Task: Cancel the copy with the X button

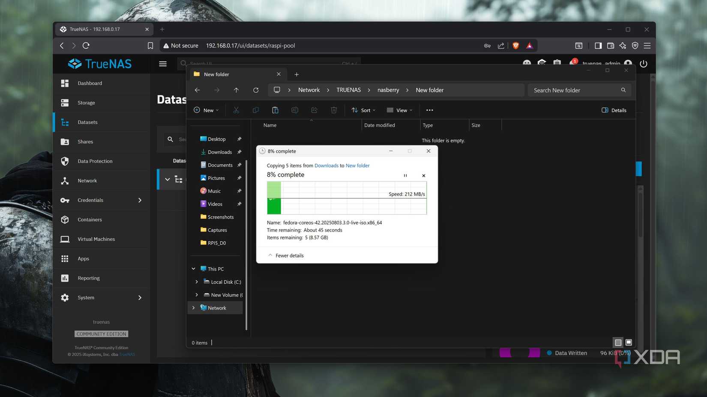Action: coord(423,175)
